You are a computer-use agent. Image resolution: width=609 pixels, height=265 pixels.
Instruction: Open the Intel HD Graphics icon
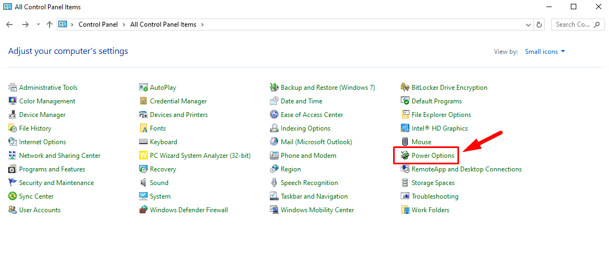(405, 128)
